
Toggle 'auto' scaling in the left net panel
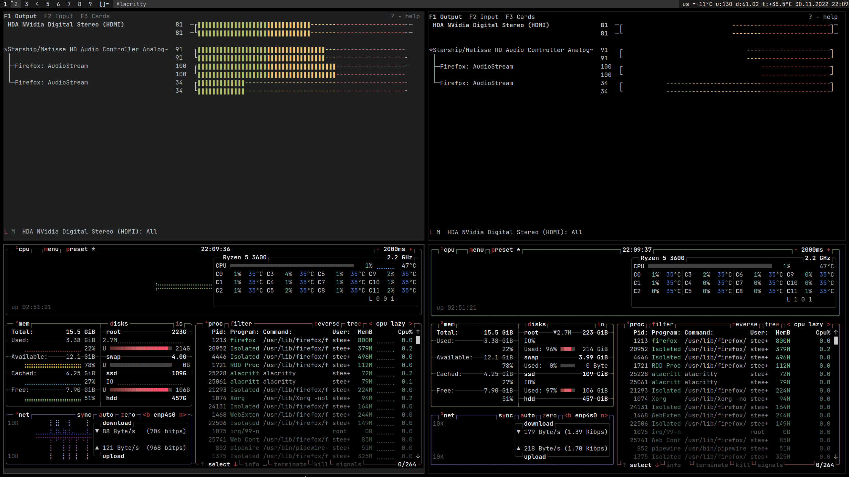click(x=106, y=415)
